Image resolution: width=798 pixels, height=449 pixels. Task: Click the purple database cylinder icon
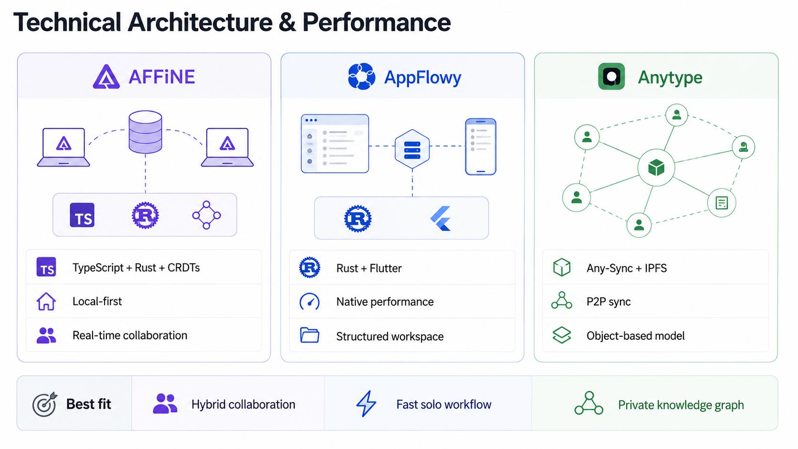click(x=145, y=132)
